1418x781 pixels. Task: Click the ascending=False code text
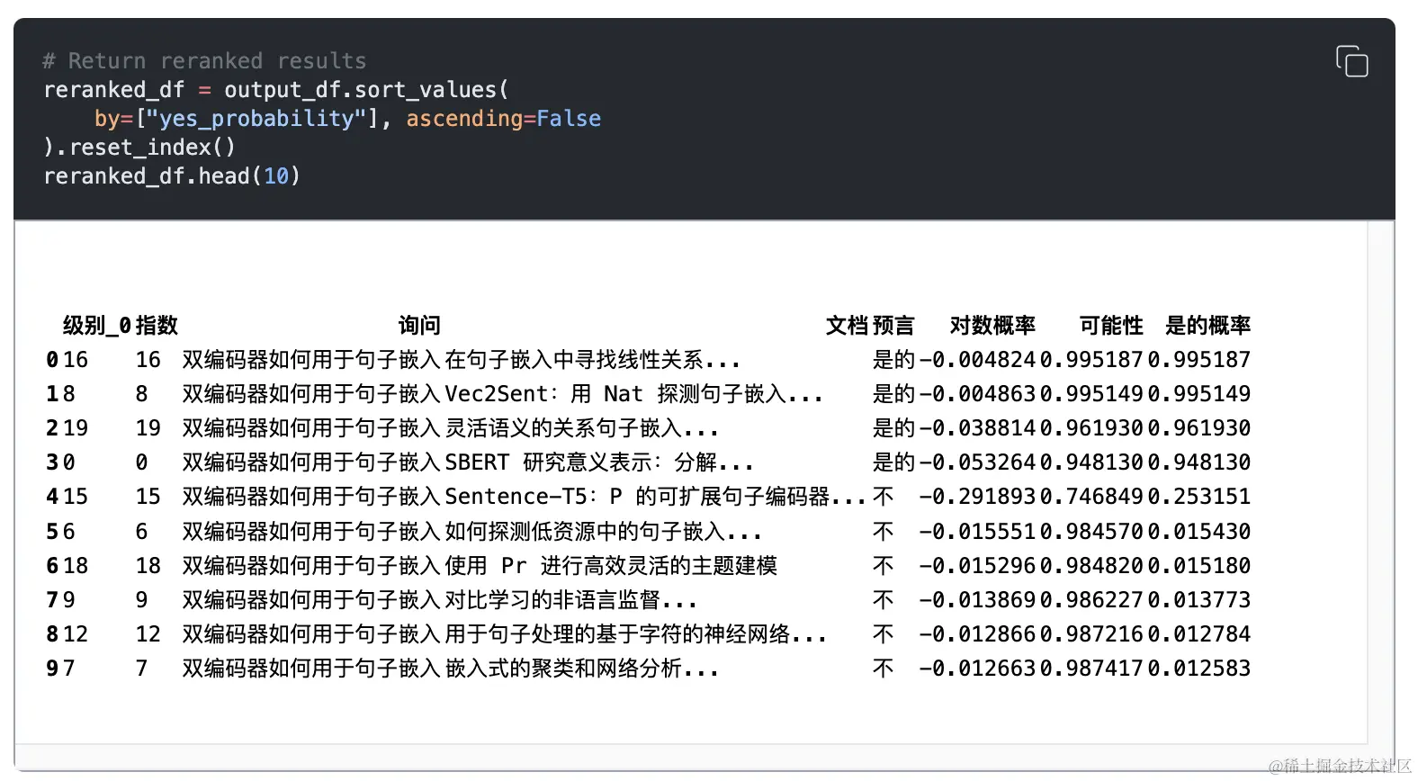504,119
